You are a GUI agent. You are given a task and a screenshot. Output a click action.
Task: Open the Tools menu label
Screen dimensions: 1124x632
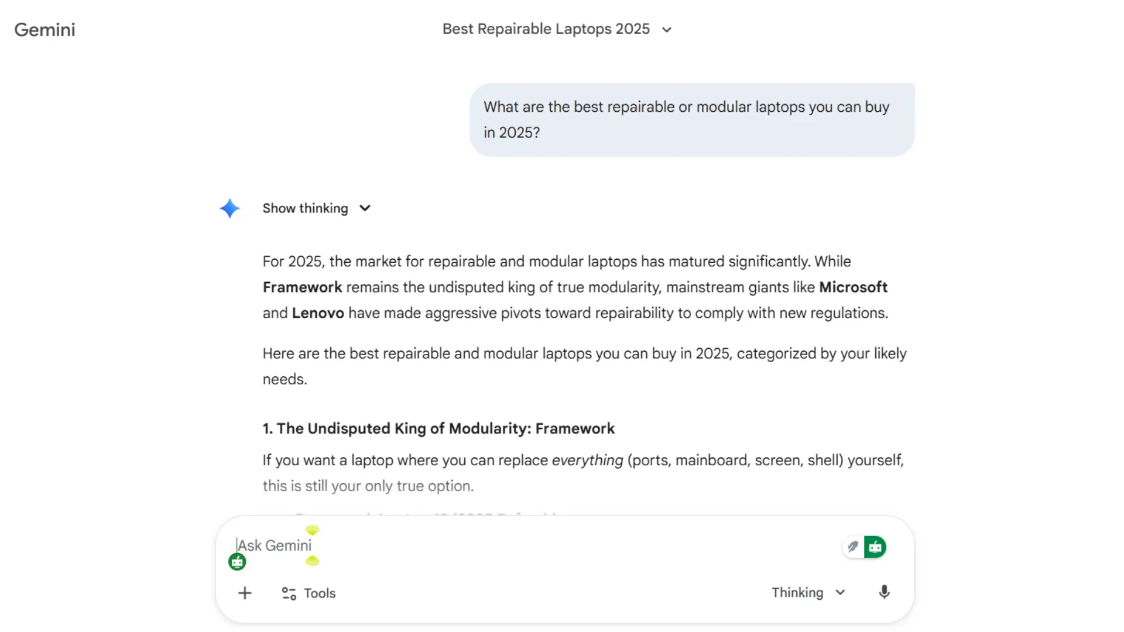click(320, 593)
